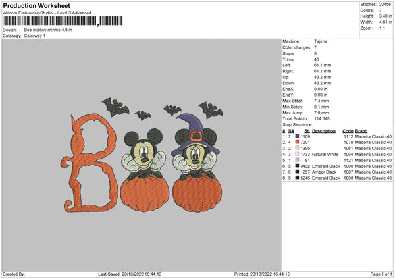Click the Min Stitch value 0.1 mm

point(321,107)
